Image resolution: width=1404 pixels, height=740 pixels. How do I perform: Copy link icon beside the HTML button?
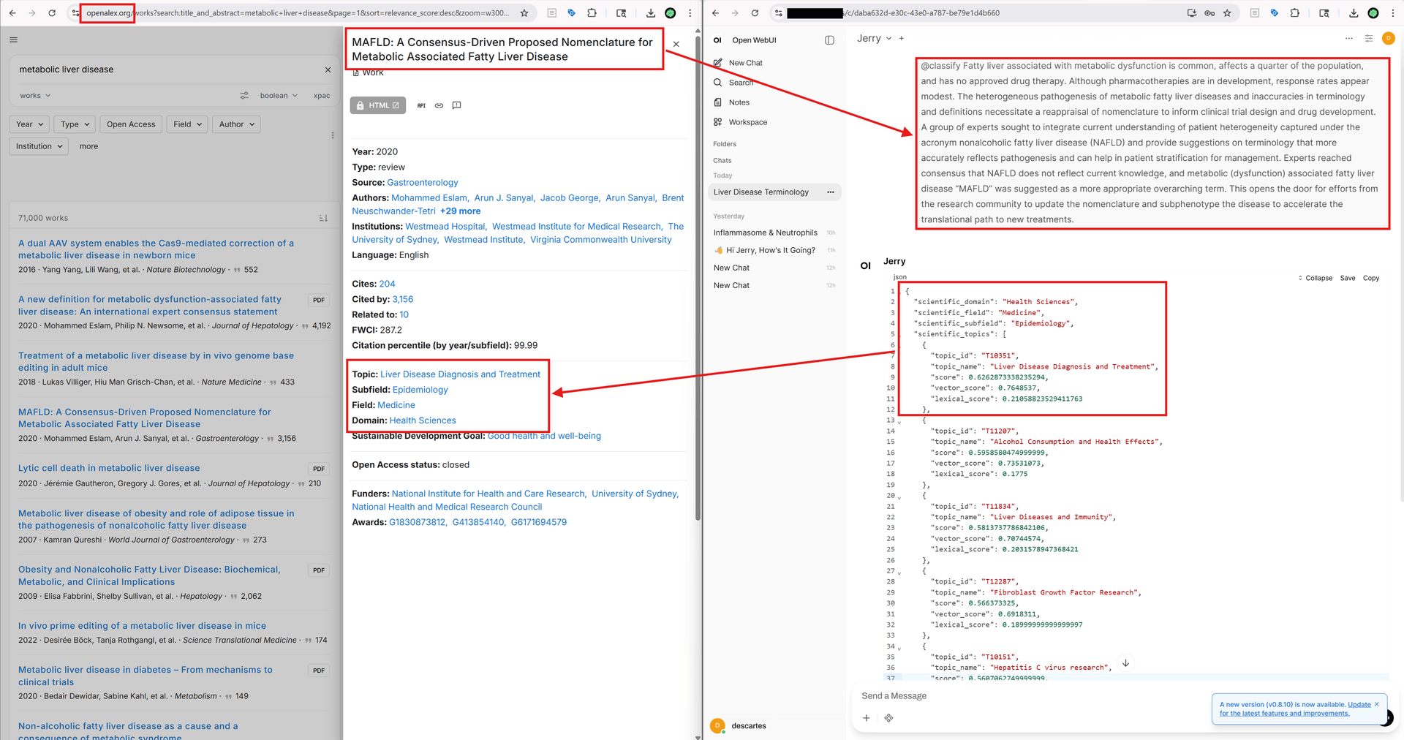(439, 105)
